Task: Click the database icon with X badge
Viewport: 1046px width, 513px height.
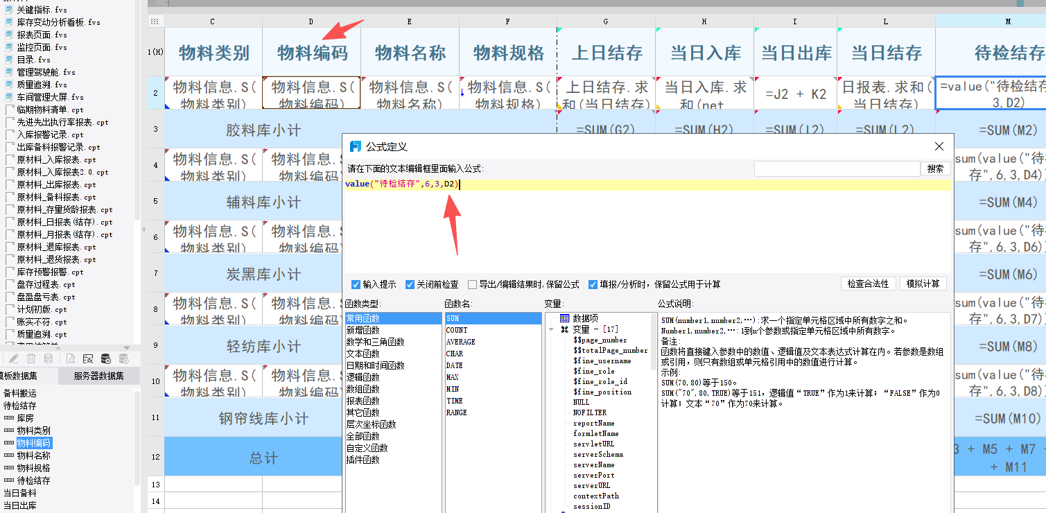Action: click(x=124, y=358)
